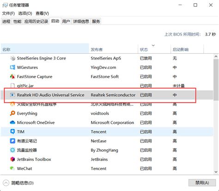Select the Microsoft OneDrive entry name

36,123
